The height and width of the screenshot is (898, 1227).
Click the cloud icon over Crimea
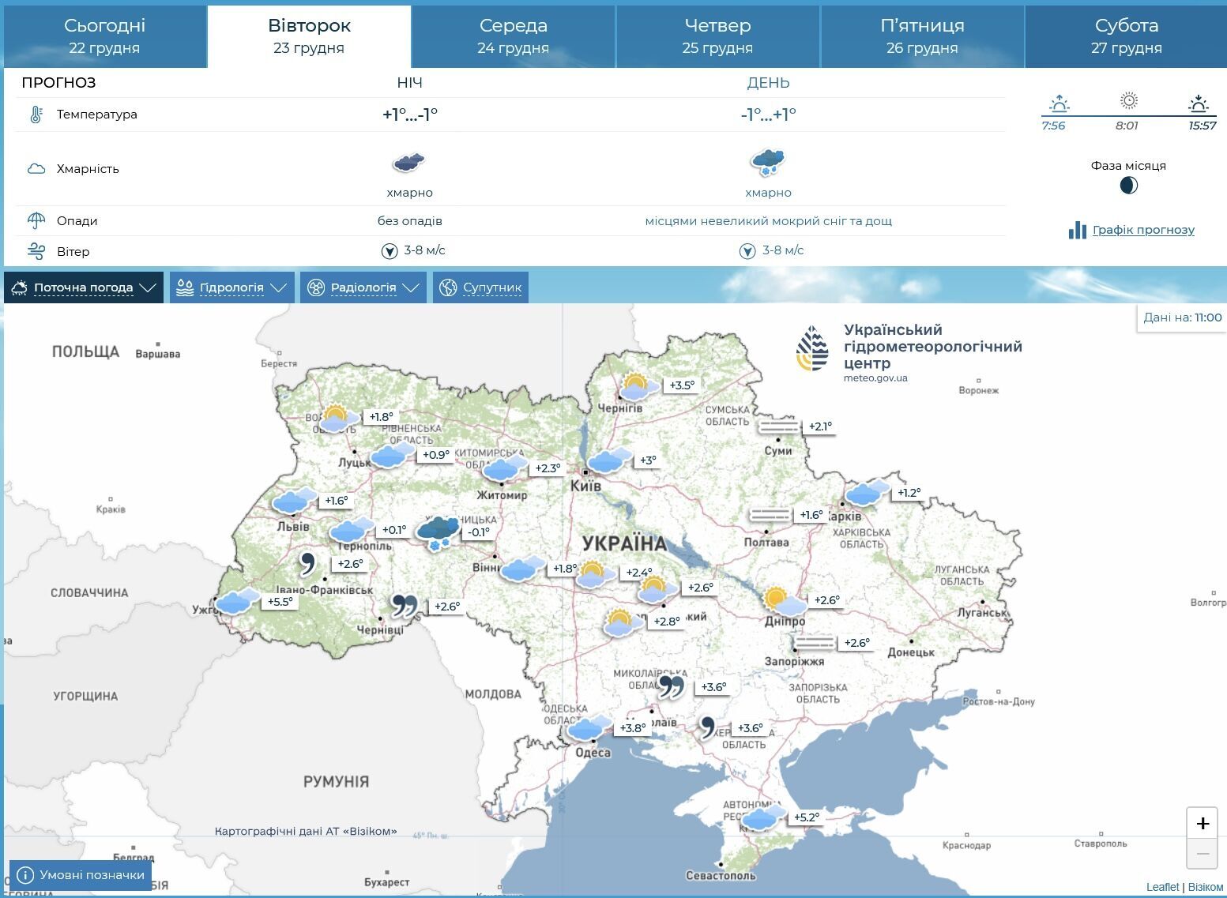tap(763, 817)
